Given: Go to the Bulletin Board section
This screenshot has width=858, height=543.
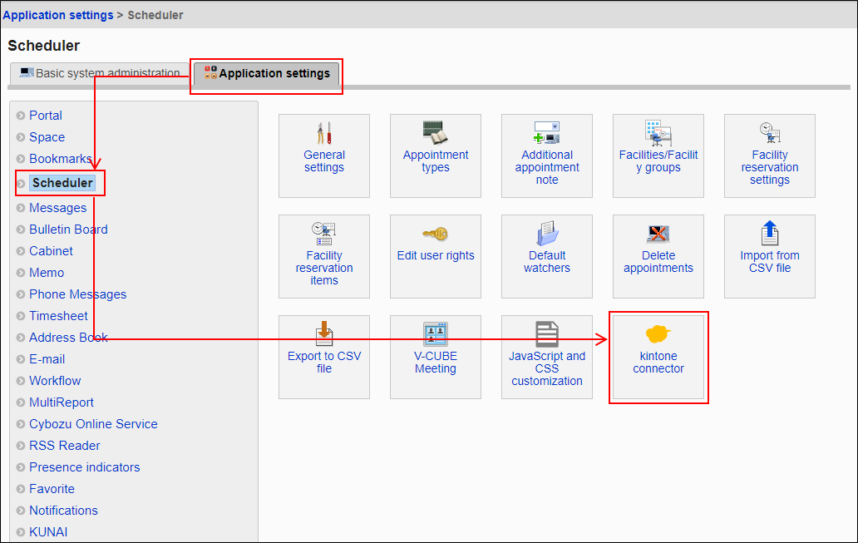Looking at the screenshot, I should pos(68,230).
